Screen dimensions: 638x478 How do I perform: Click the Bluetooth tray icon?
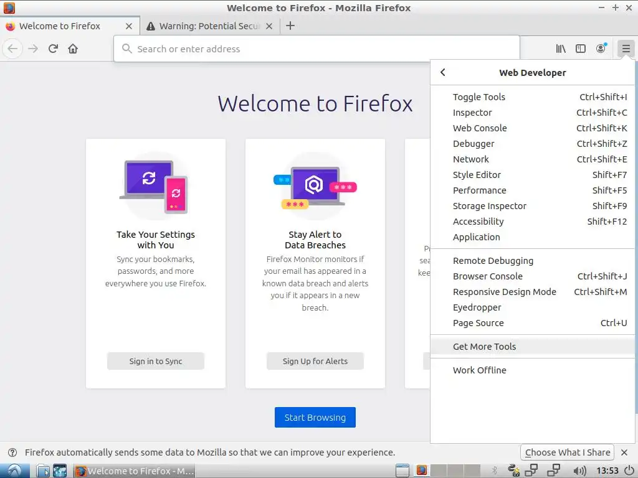(x=494, y=471)
